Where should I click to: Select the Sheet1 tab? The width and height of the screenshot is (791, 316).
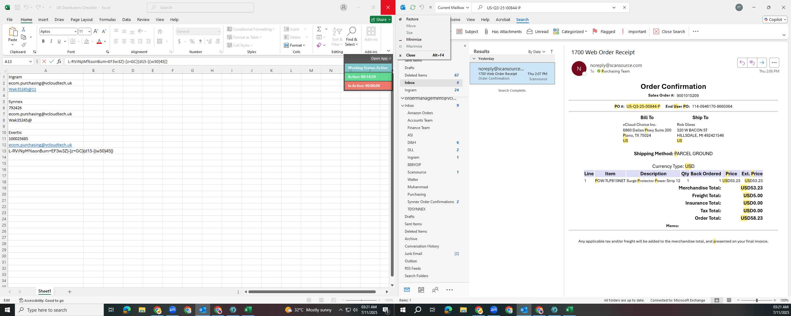[x=44, y=291]
